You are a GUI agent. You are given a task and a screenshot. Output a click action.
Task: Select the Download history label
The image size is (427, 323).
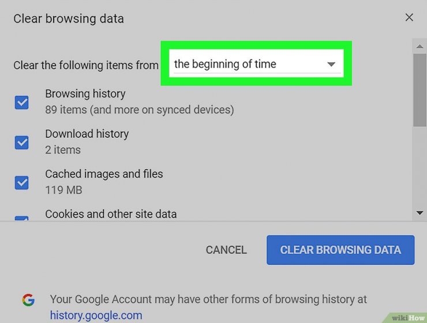pos(87,134)
